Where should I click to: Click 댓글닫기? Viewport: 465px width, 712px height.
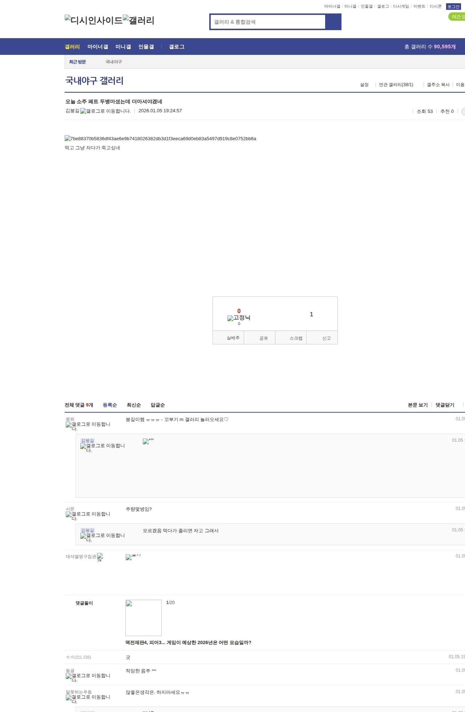445,405
